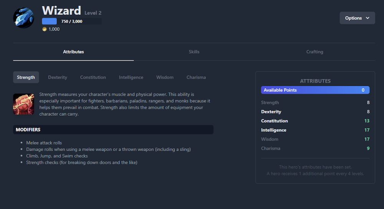Select the Attributes tab

73,52
